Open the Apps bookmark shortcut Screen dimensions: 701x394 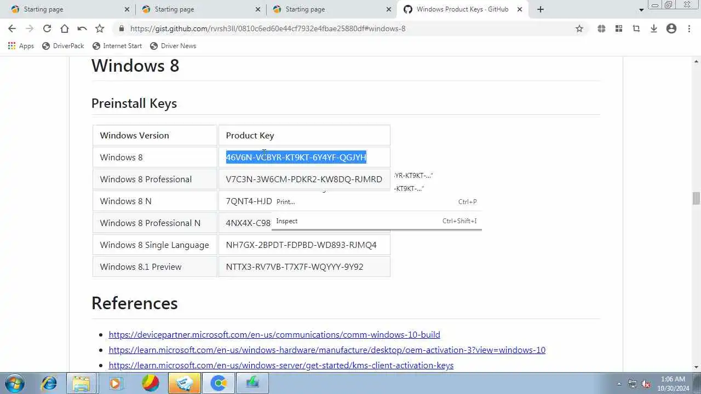click(x=21, y=46)
